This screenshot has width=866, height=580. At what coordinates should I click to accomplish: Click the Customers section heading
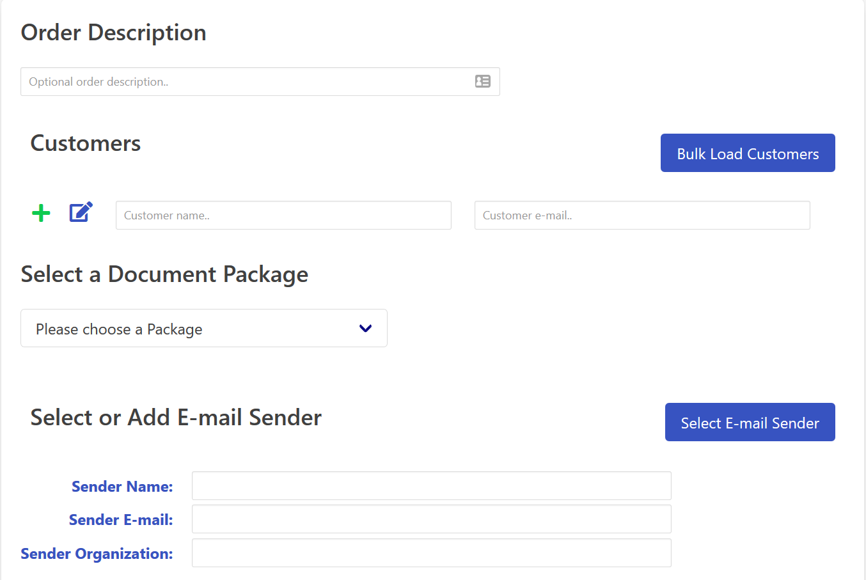(x=86, y=143)
